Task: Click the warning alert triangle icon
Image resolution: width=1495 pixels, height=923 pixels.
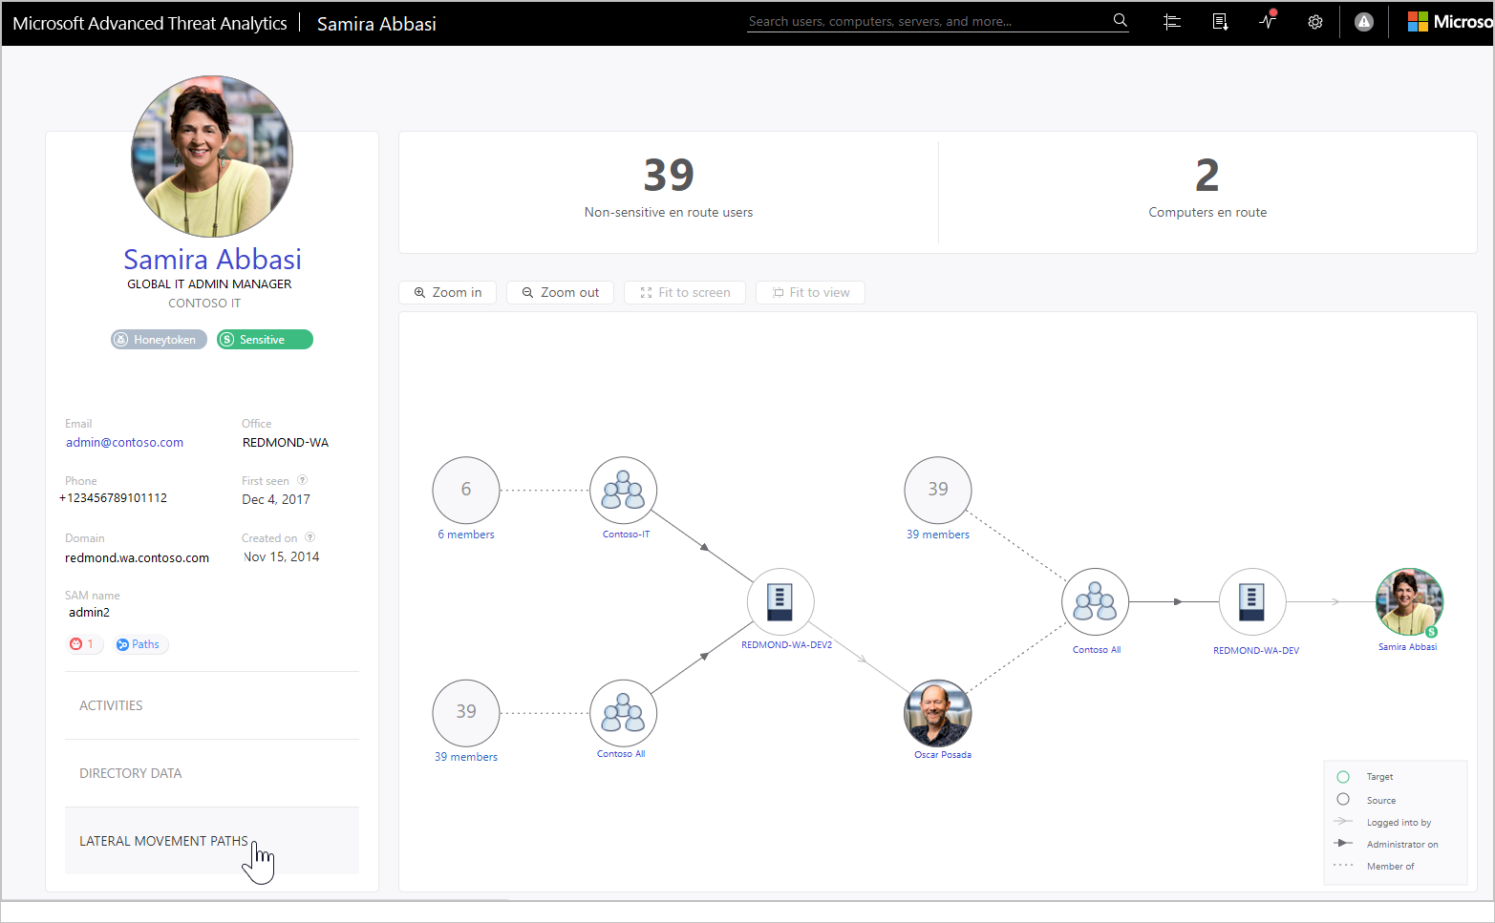Action: click(x=1364, y=22)
